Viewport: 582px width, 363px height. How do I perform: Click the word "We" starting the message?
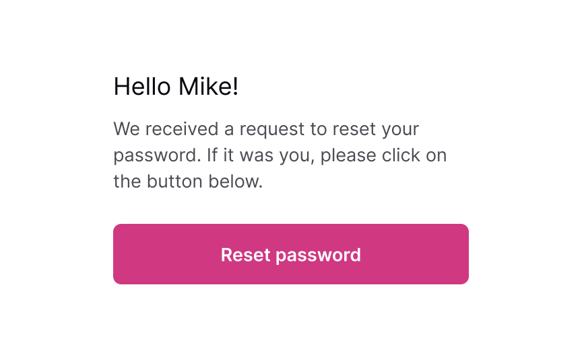[127, 129]
